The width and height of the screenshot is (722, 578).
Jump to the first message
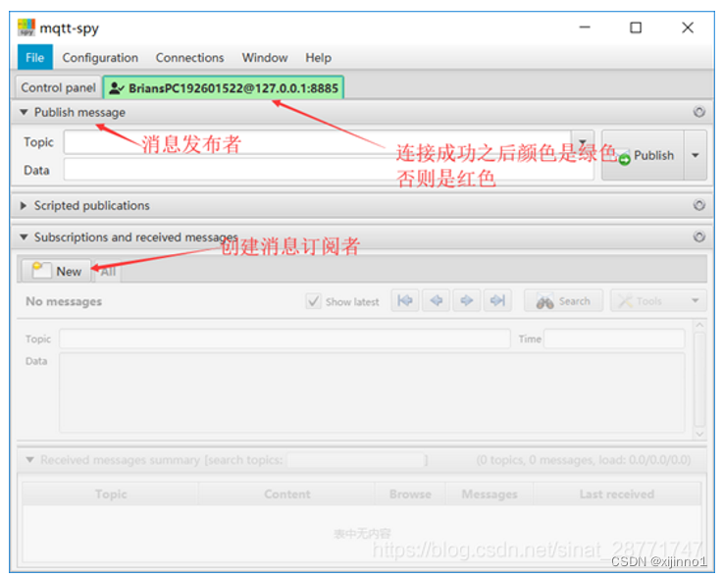405,300
